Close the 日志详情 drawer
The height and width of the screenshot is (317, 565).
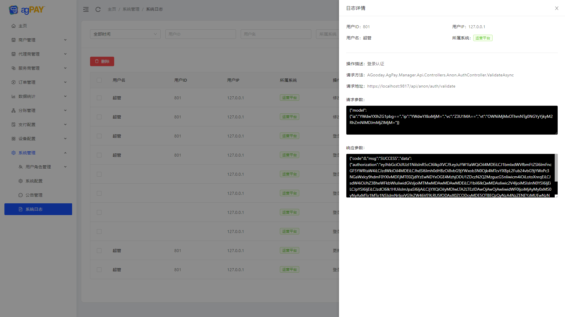point(556,8)
